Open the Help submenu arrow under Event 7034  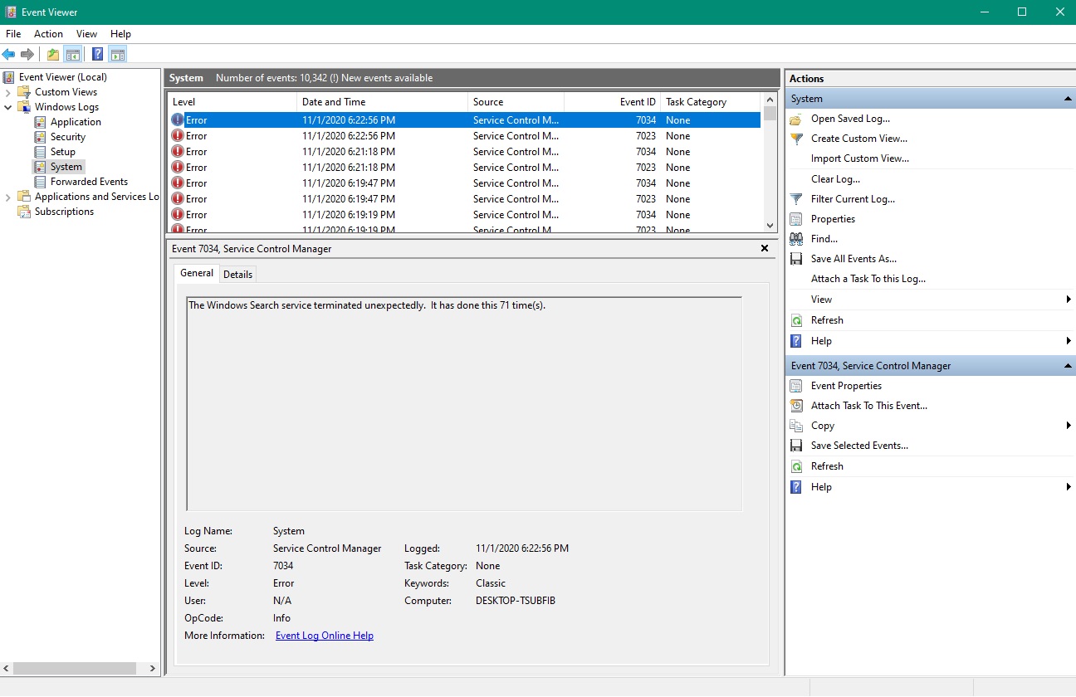1069,487
